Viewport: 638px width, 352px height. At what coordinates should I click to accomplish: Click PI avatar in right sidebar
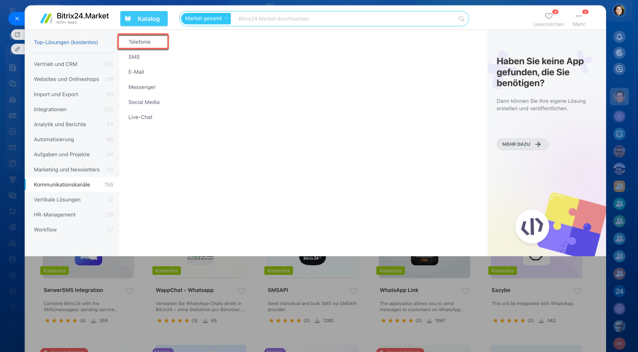pos(619,344)
